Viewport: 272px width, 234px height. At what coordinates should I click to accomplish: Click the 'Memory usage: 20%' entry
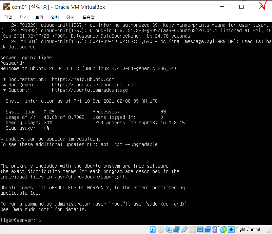tap(29, 123)
